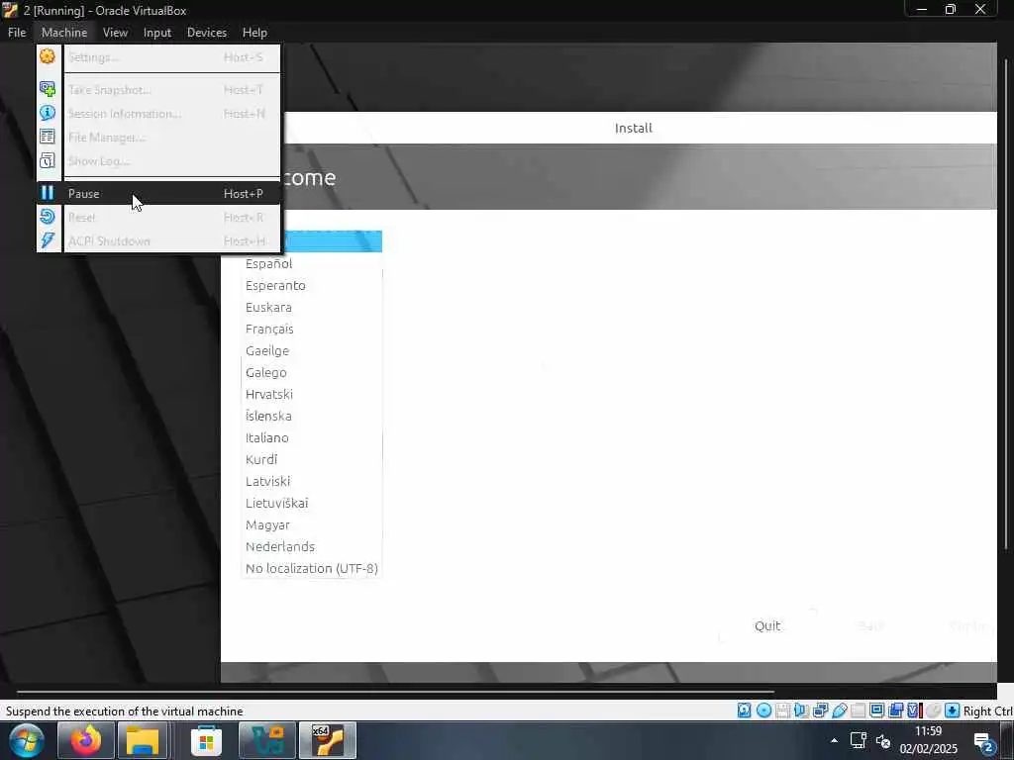
Task: Launch Firefox from the taskbar
Action: point(85,740)
